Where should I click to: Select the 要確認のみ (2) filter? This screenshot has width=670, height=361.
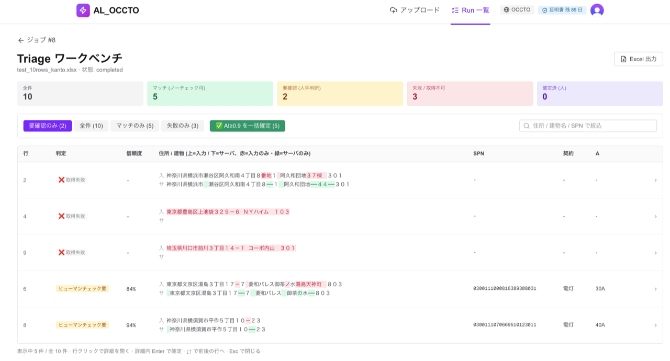48,126
